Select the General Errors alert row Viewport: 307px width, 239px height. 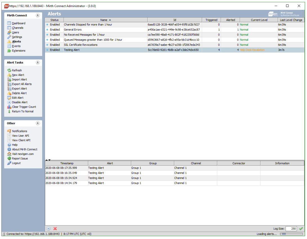pyautogui.click(x=175, y=30)
